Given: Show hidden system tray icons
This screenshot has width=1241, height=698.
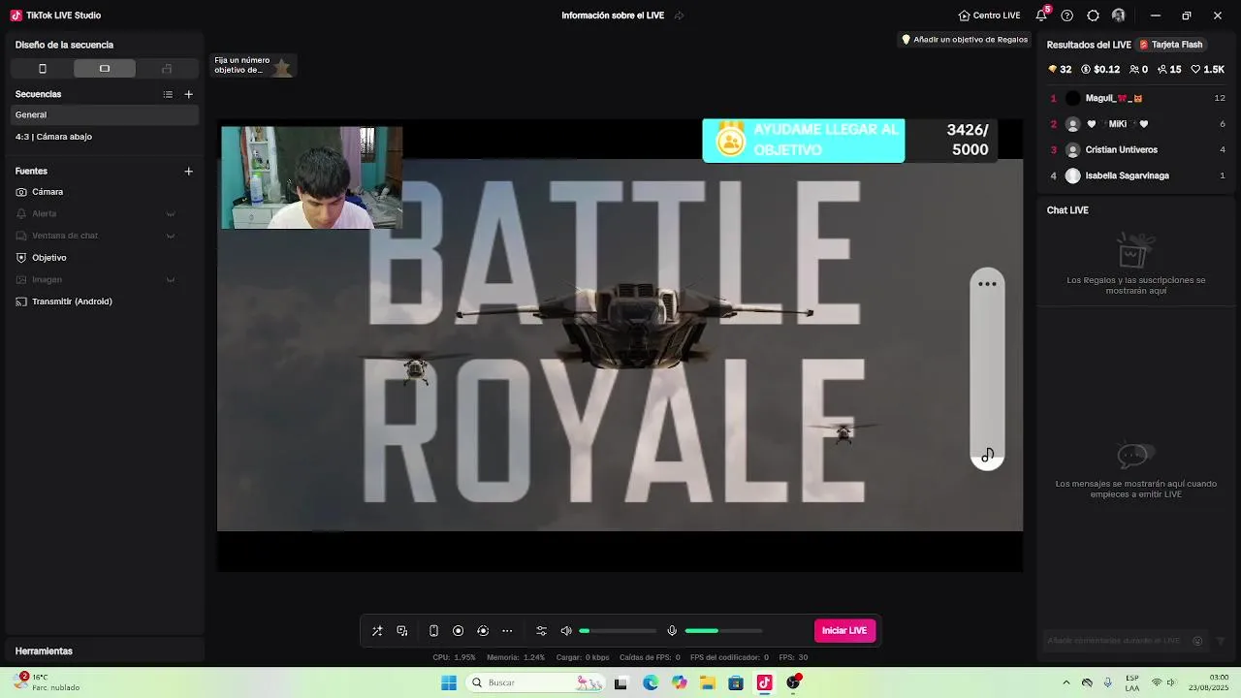Looking at the screenshot, I should click(1066, 682).
